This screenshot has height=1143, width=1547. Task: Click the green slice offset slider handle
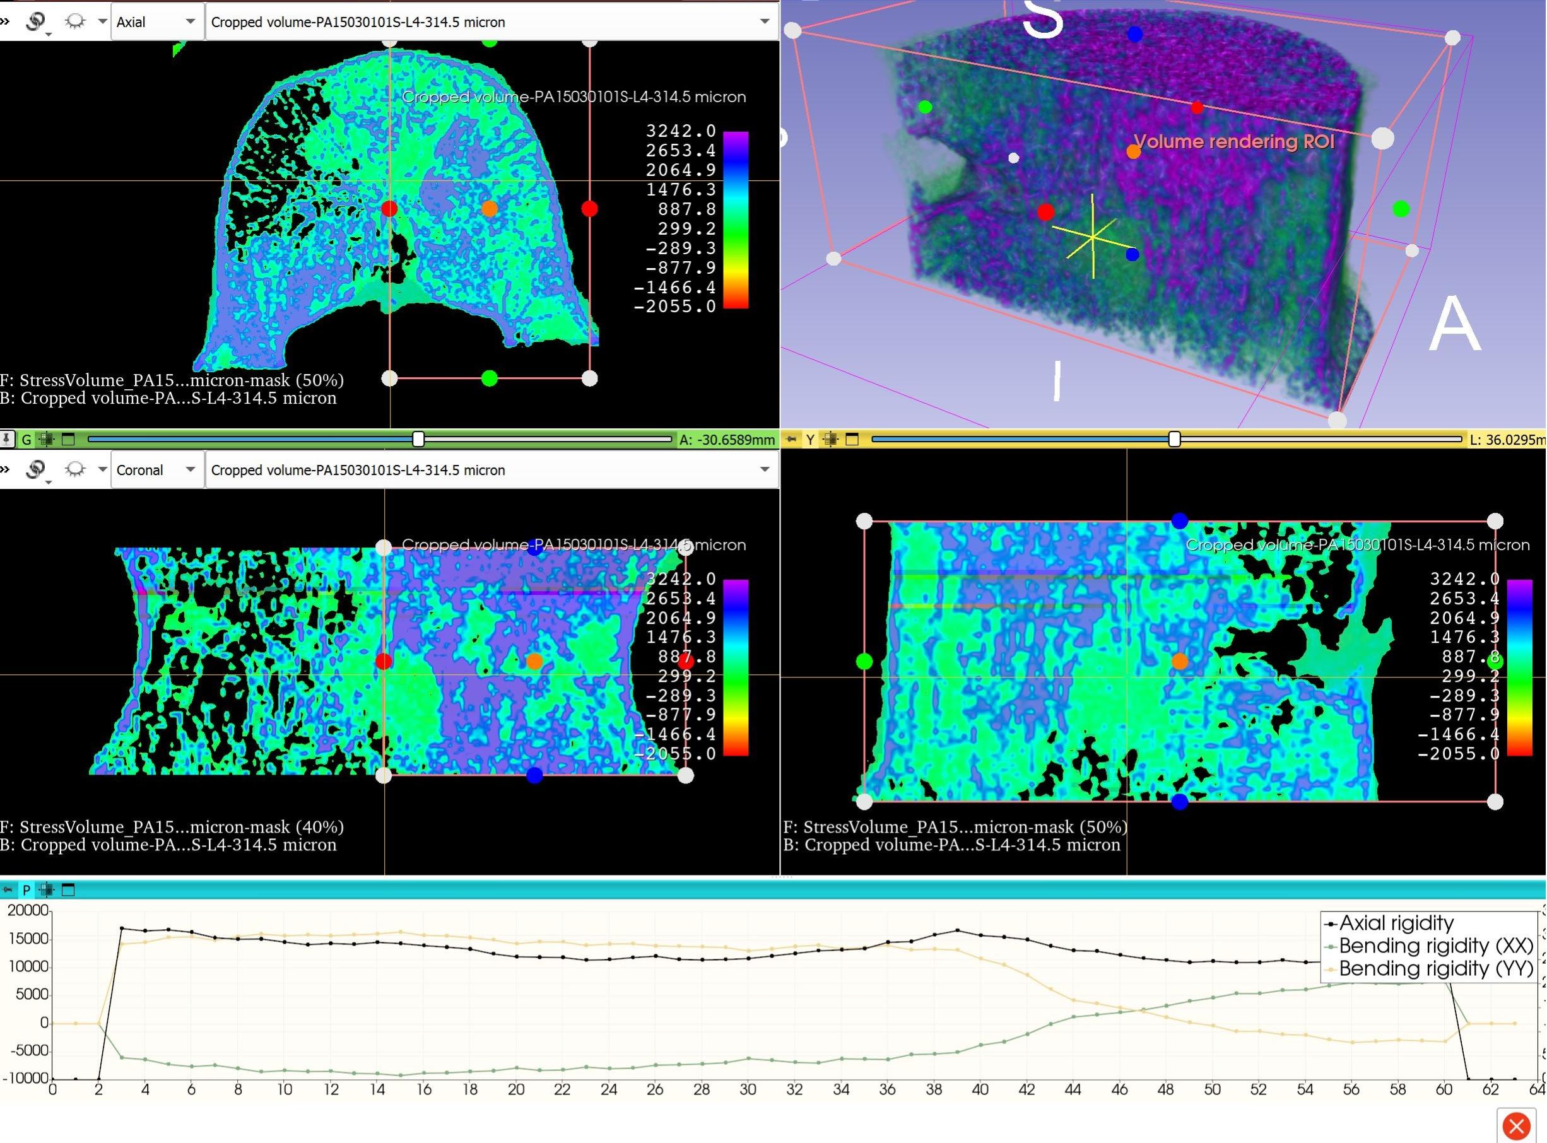[x=418, y=438]
